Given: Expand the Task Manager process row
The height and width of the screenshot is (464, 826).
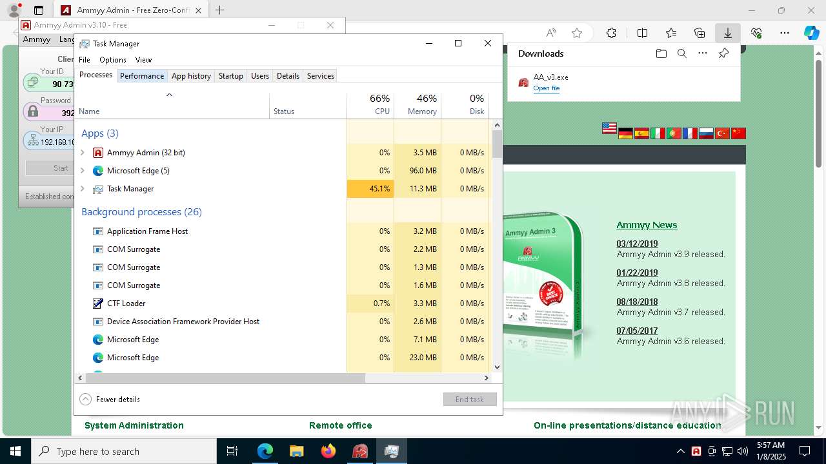Looking at the screenshot, I should pyautogui.click(x=83, y=189).
